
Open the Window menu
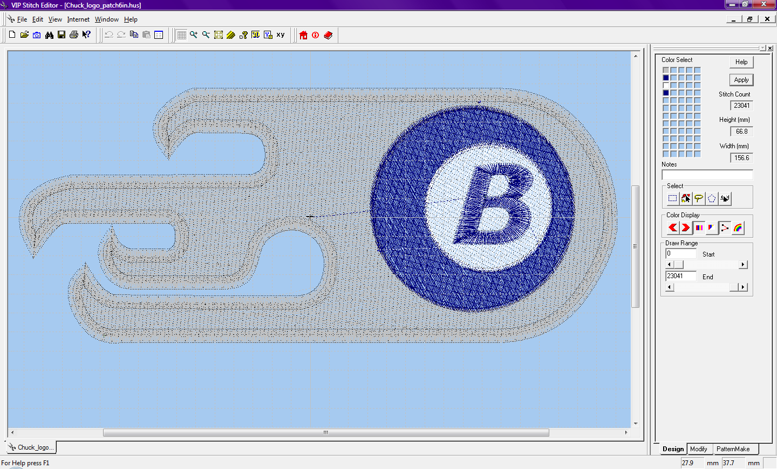click(x=107, y=19)
